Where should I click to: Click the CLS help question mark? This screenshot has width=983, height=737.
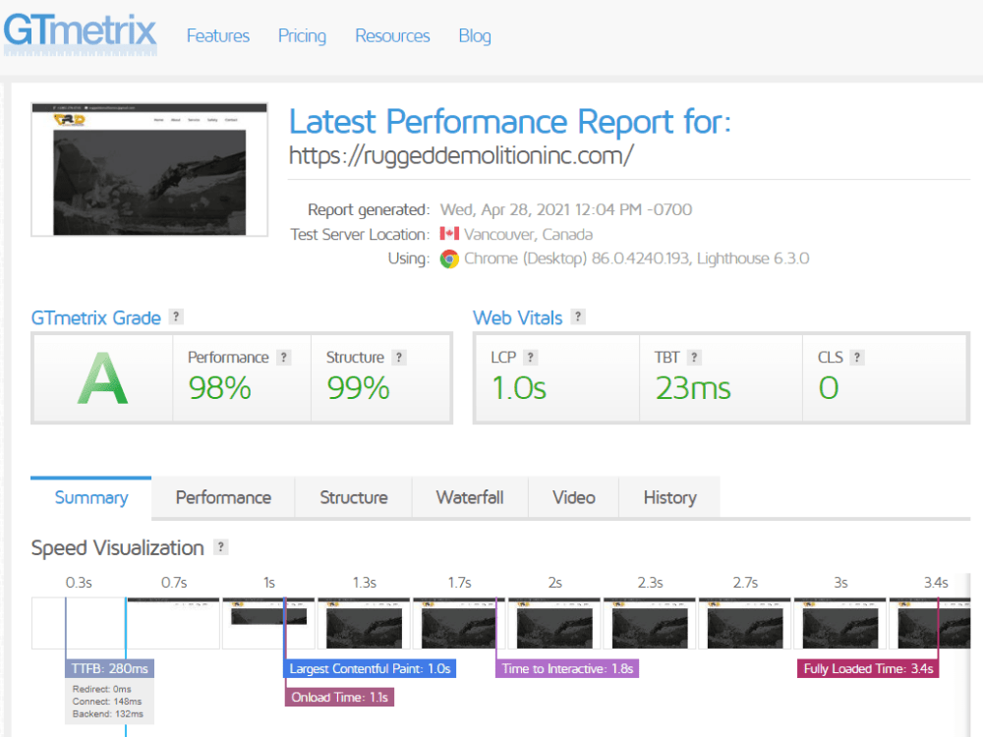[x=857, y=358]
